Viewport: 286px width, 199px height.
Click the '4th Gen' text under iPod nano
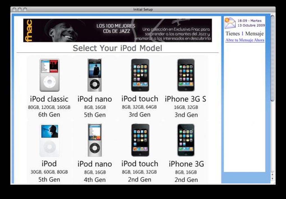click(x=95, y=180)
